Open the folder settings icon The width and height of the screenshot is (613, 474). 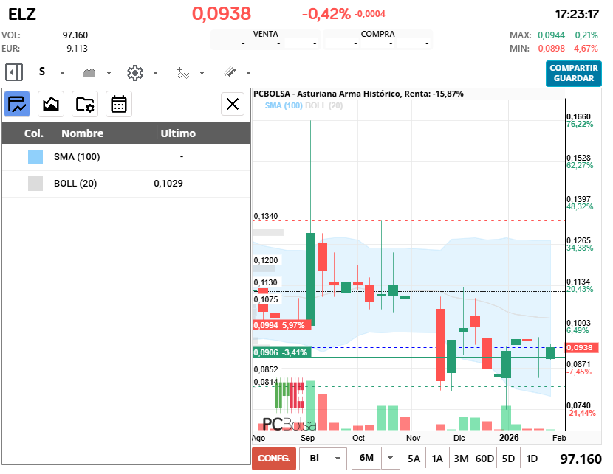tap(85, 104)
